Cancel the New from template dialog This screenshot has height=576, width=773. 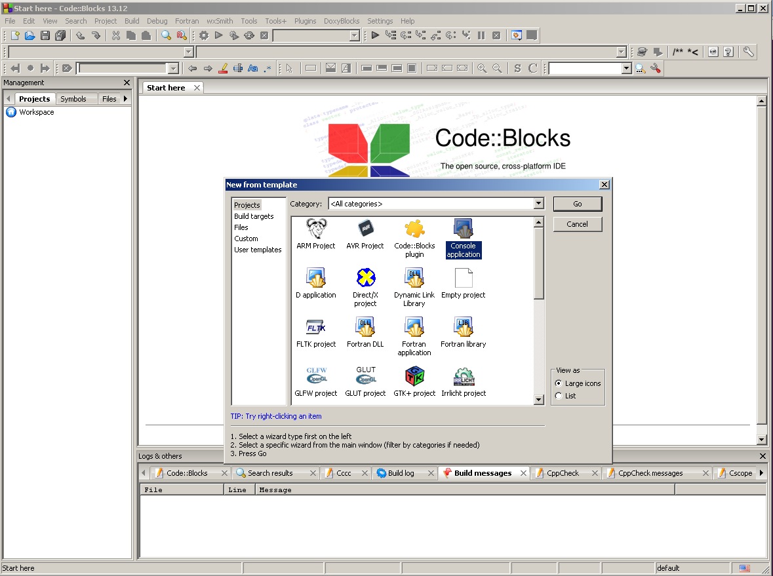577,223
